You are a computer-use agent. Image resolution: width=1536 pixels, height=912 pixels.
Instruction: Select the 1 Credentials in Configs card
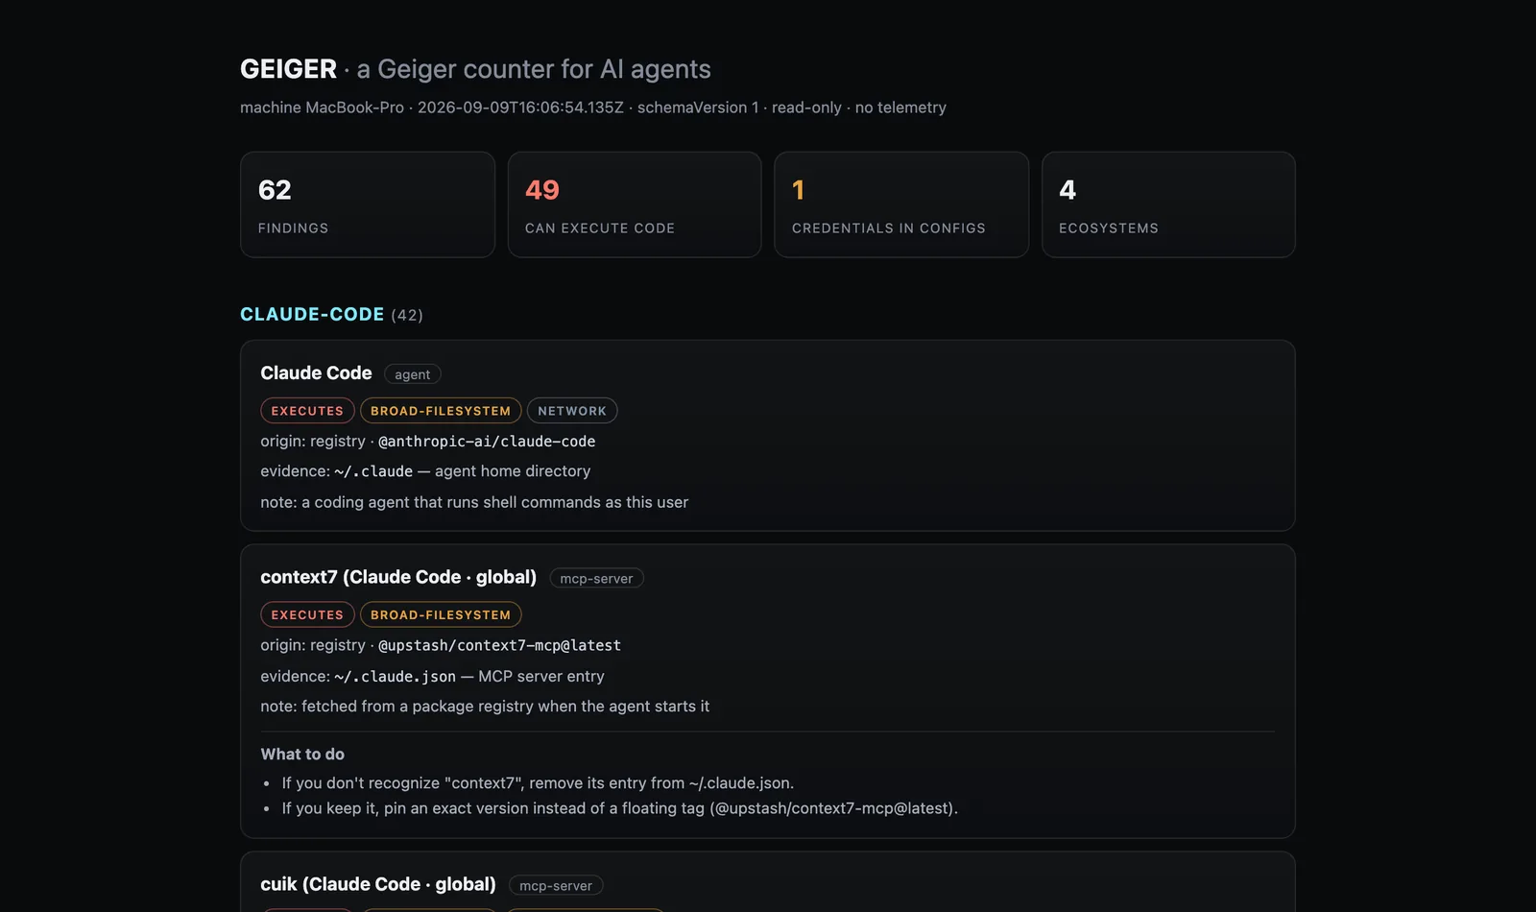coord(901,204)
